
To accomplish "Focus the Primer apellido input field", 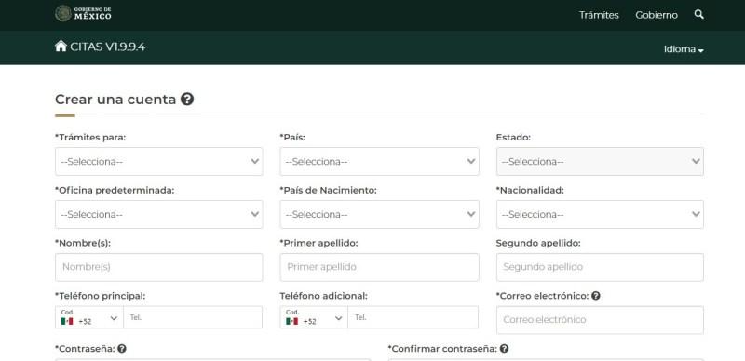I will click(379, 267).
